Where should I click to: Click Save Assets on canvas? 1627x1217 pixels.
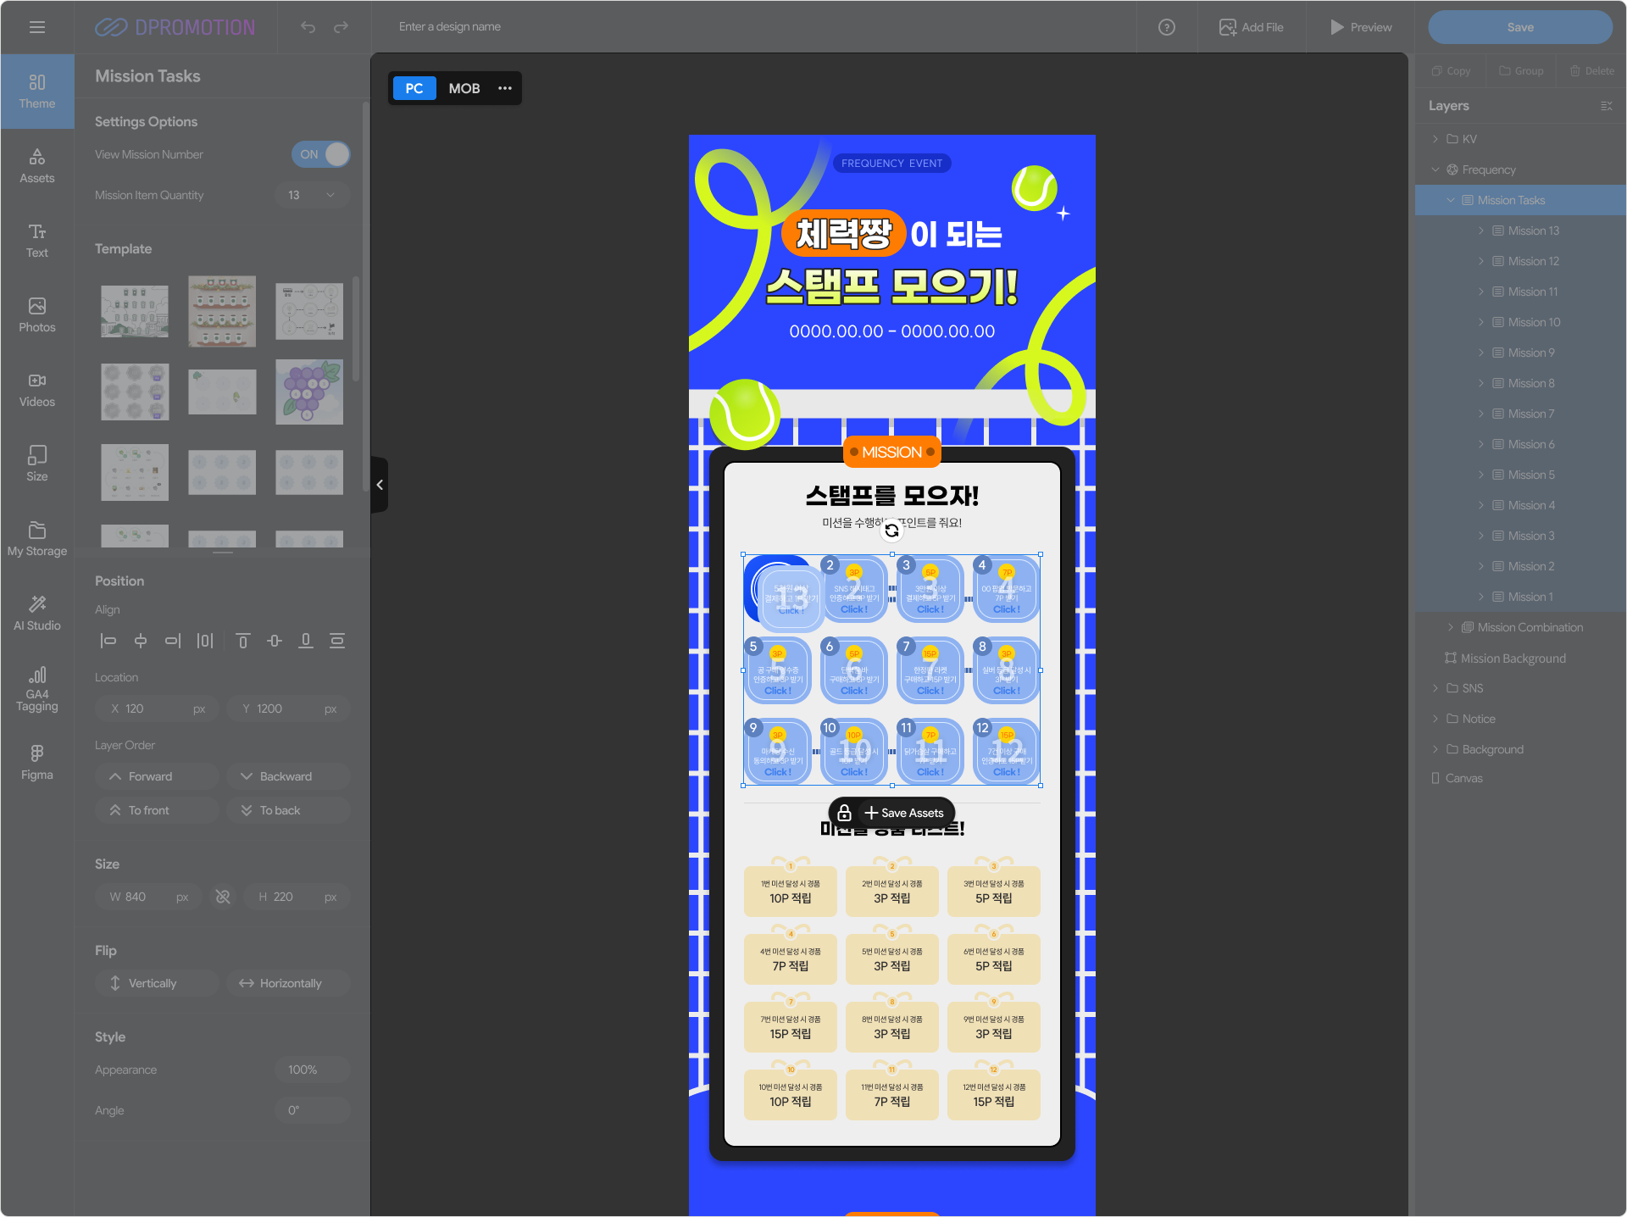[904, 814]
